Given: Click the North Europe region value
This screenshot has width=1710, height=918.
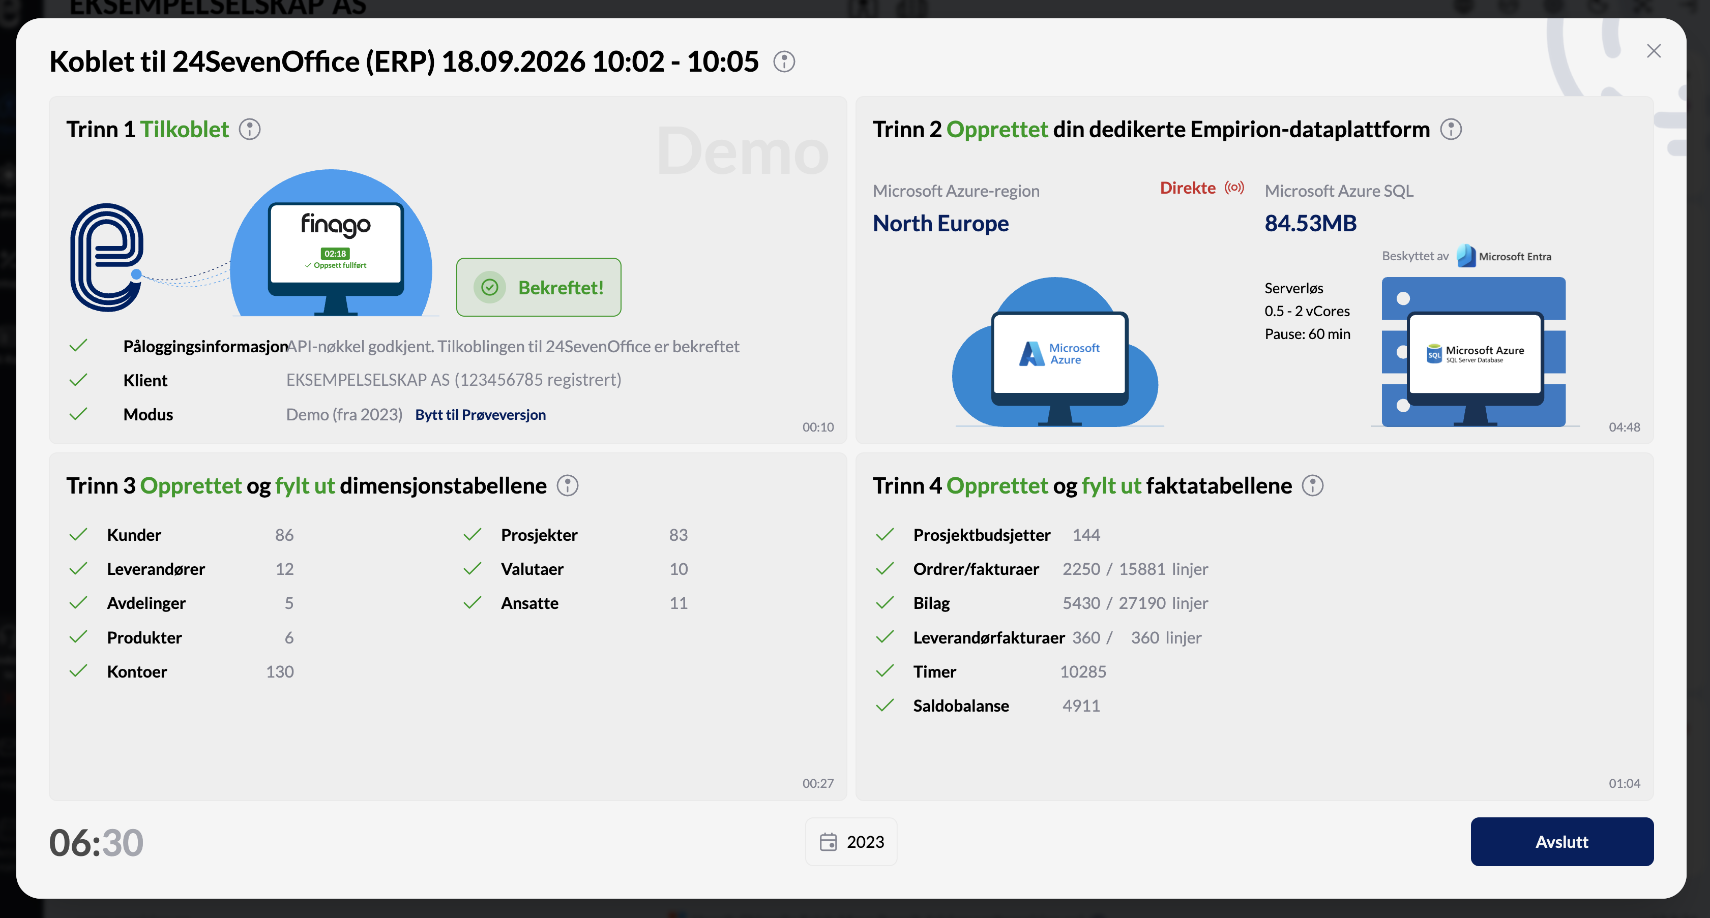Looking at the screenshot, I should pyautogui.click(x=940, y=224).
